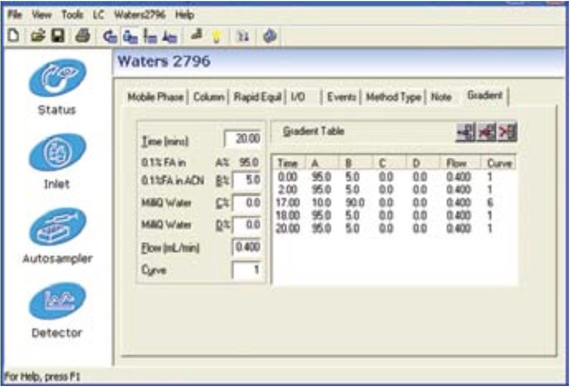Open the View menu

[x=41, y=15]
